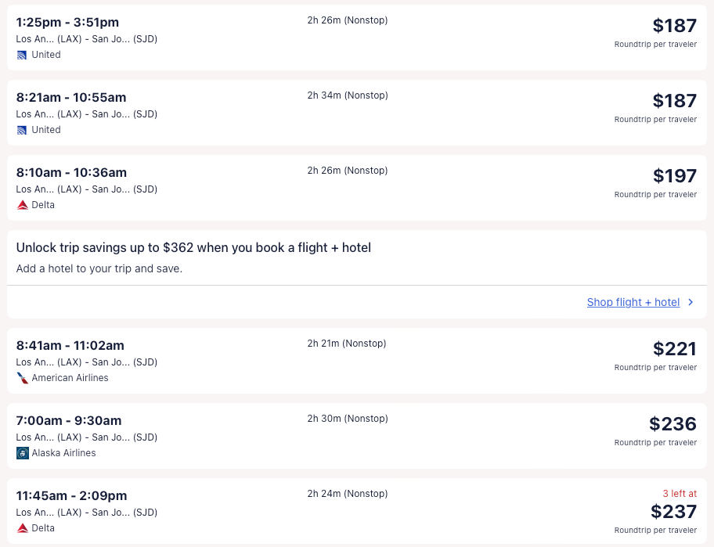Screen dimensions: 714x547
Task: Click chevron arrow beside Shop flight + hotel
Action: coord(690,302)
